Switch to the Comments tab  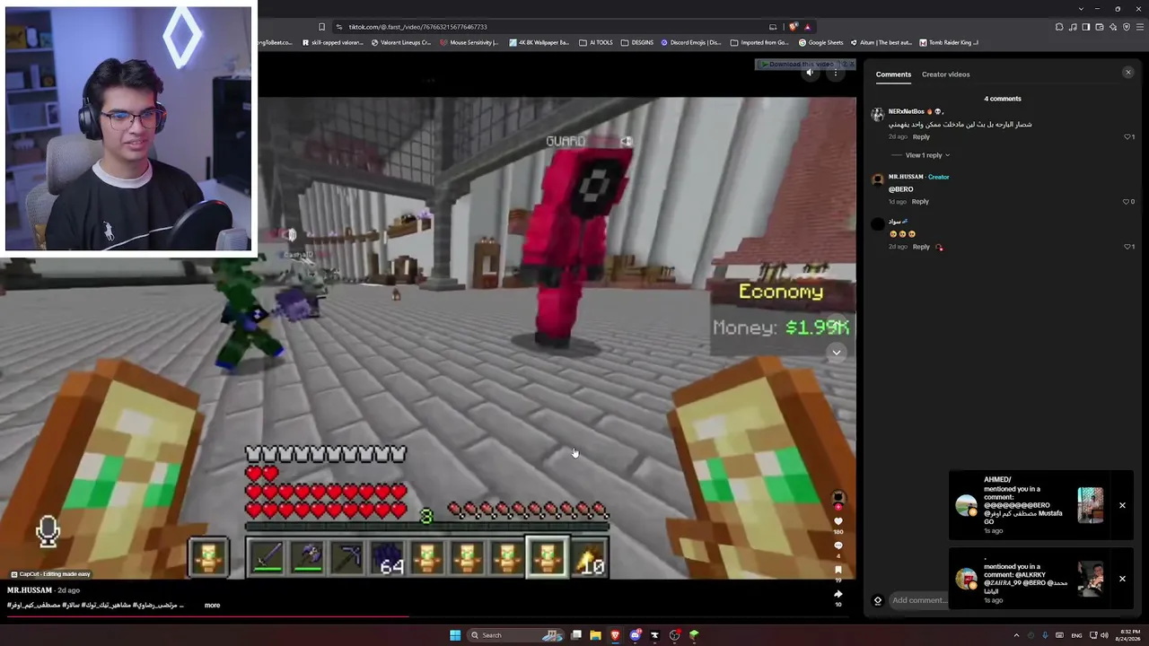click(893, 74)
